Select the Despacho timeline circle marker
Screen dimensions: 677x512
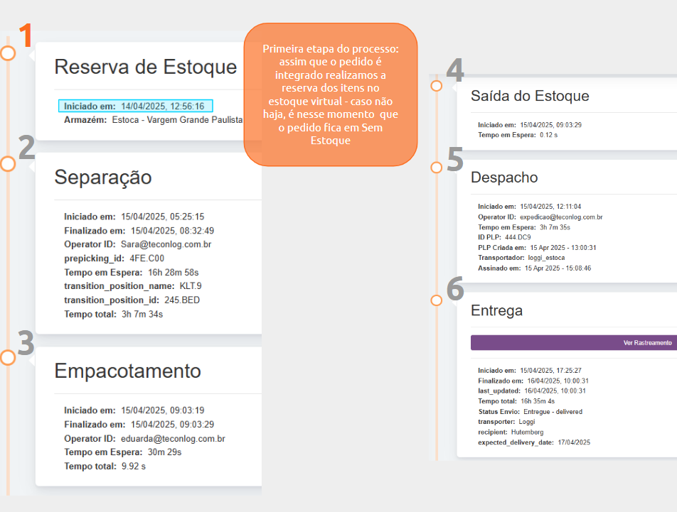[x=437, y=168]
